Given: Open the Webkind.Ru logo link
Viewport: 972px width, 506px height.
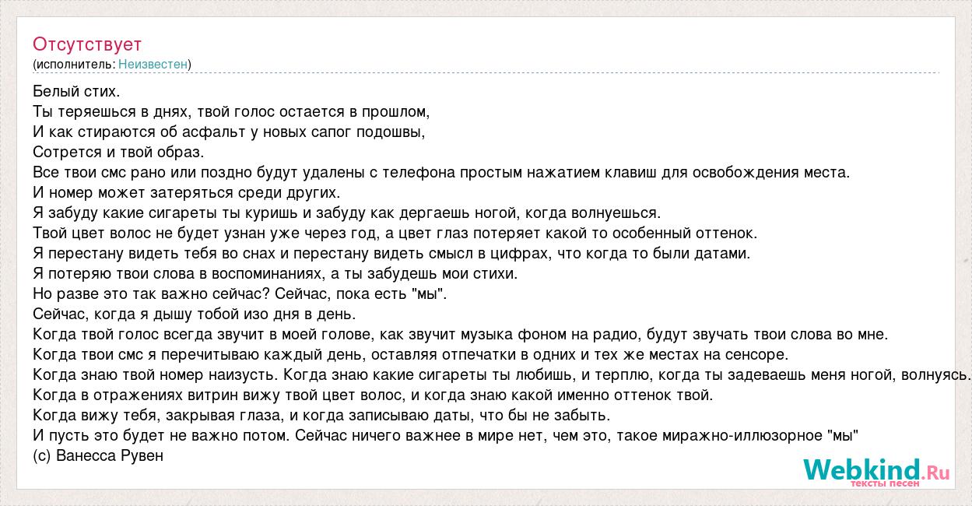Looking at the screenshot, I should click(877, 471).
